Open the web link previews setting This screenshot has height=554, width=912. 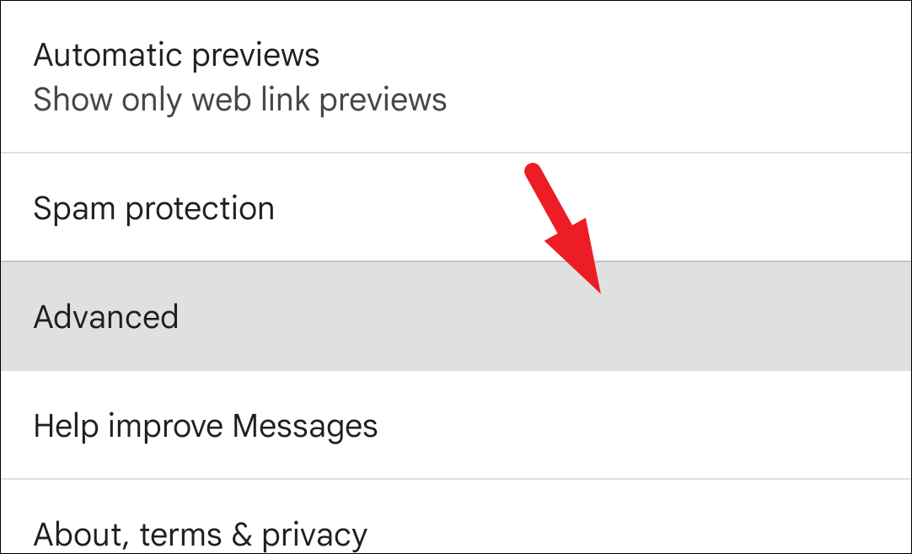pyautogui.click(x=456, y=77)
